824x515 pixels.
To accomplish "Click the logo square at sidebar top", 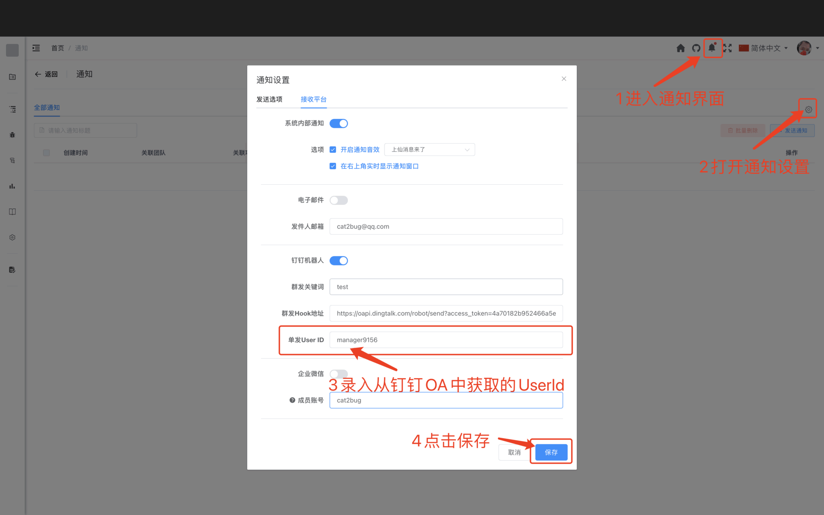I will (12, 50).
